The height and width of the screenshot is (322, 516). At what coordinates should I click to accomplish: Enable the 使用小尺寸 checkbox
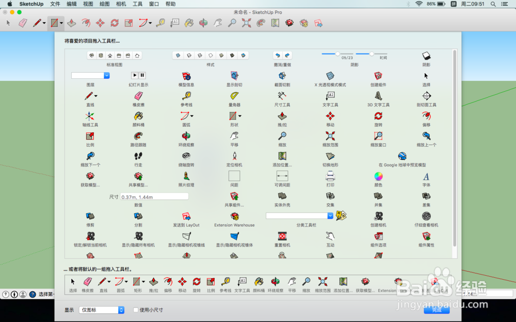click(136, 310)
